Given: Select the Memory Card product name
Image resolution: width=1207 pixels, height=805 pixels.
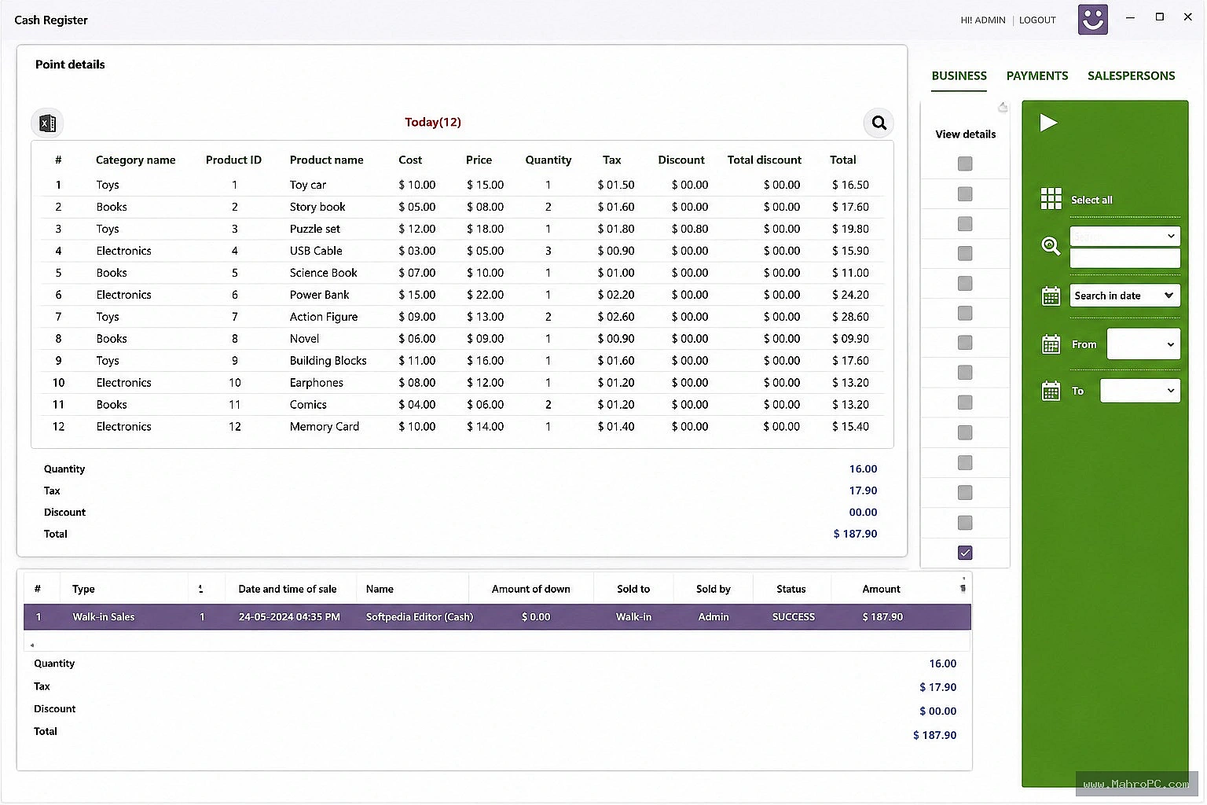Looking at the screenshot, I should click(324, 427).
